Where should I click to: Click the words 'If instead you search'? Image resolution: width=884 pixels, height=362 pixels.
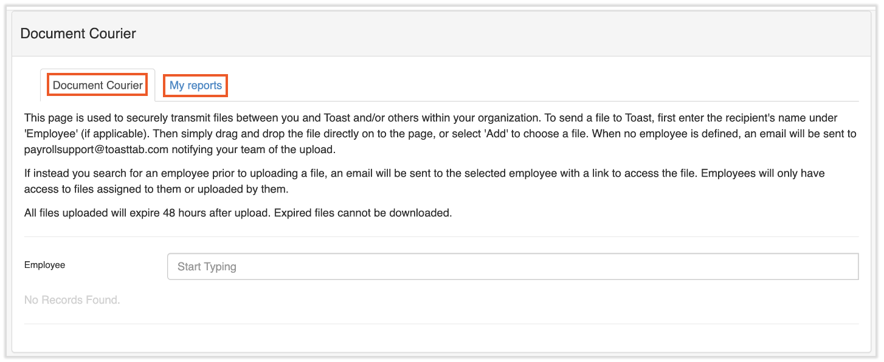pyautogui.click(x=74, y=173)
